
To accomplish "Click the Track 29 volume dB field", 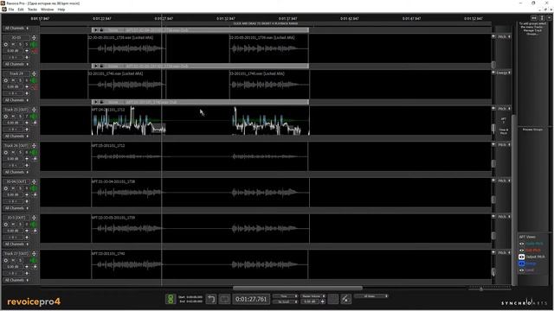I will 13,86.
